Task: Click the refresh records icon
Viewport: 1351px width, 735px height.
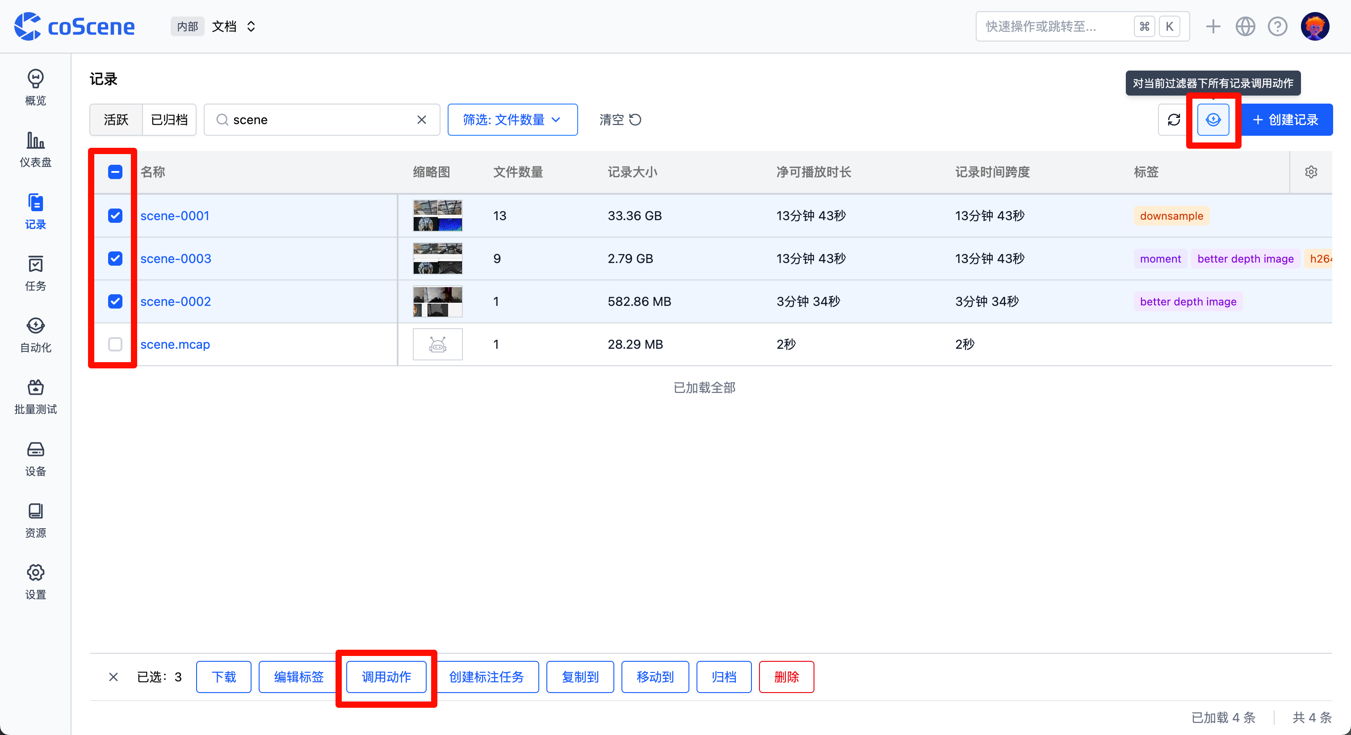Action: click(x=1173, y=120)
